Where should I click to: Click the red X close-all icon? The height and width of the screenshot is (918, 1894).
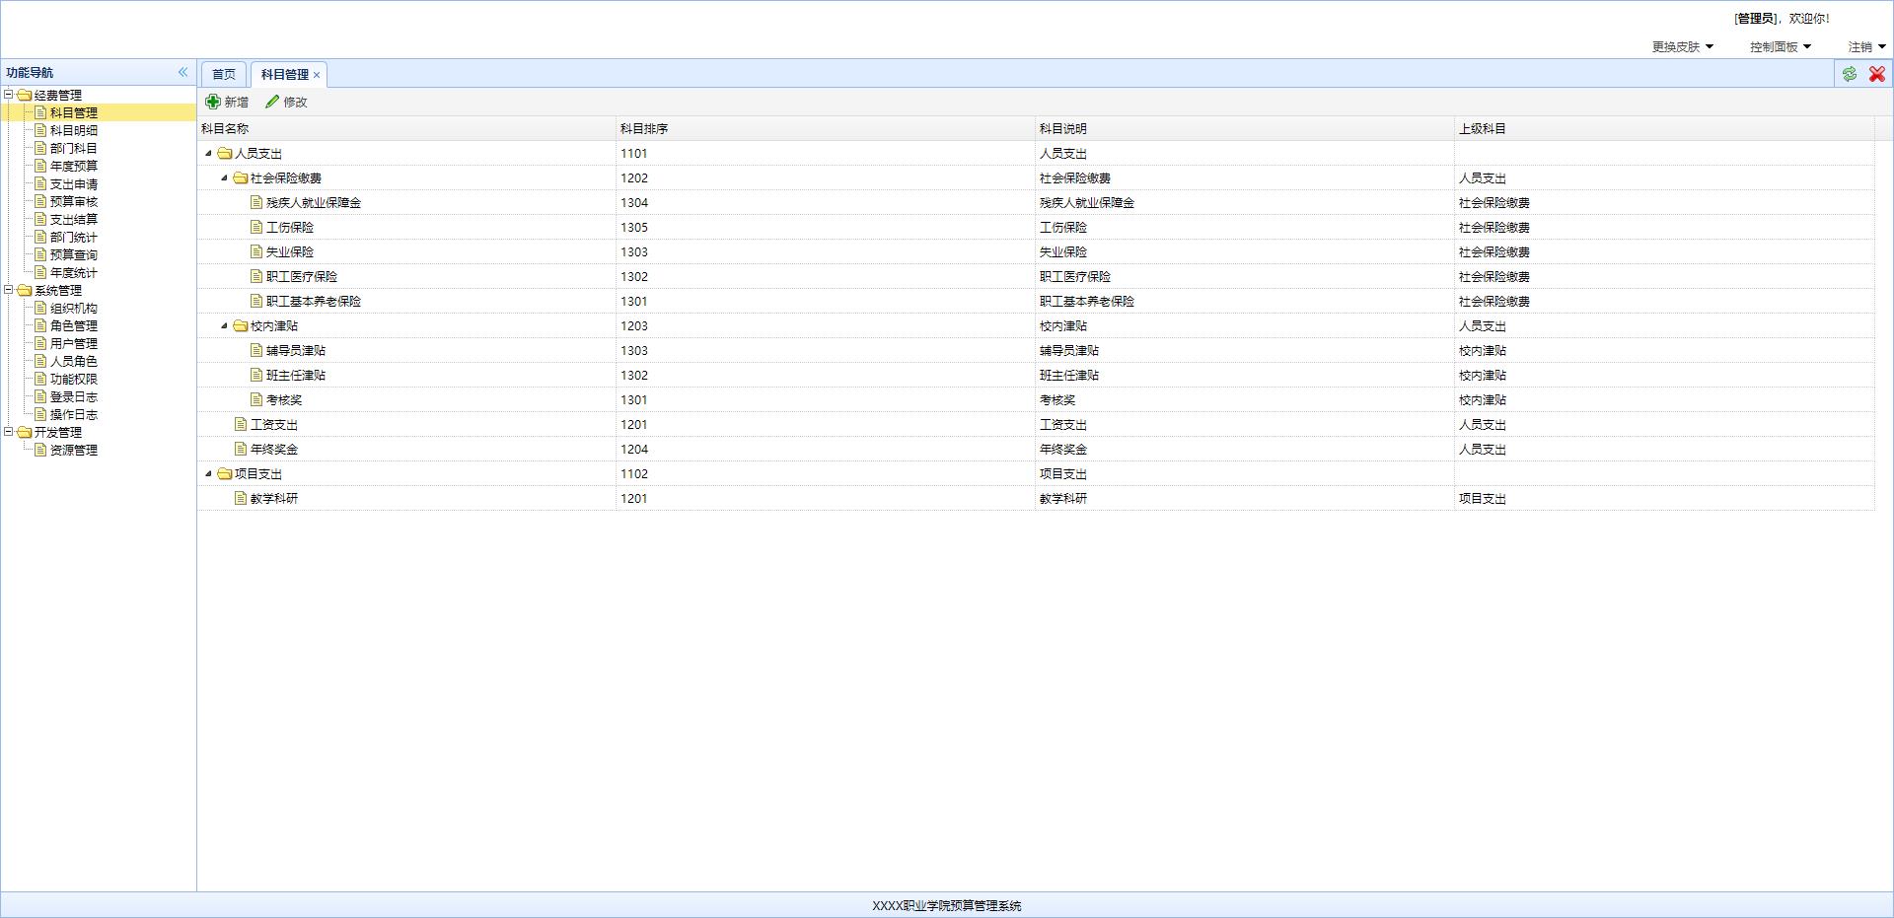1877,74
